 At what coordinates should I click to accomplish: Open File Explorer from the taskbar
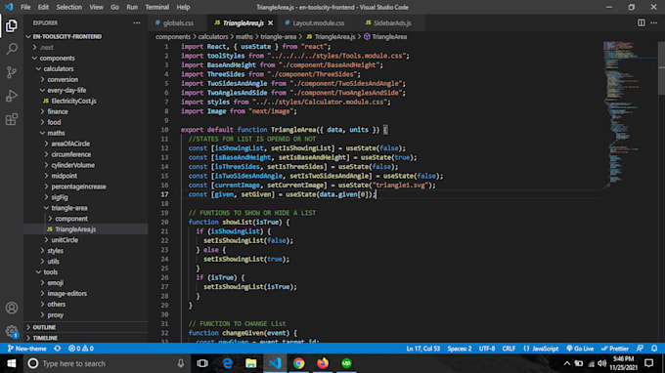[251, 363]
